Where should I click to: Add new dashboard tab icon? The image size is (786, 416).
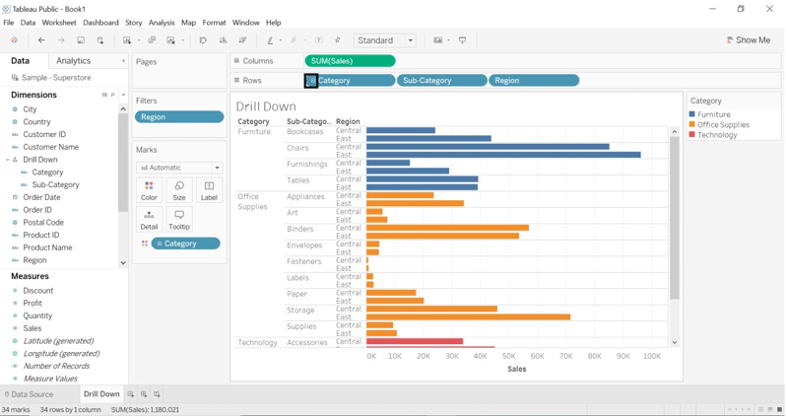pos(144,394)
